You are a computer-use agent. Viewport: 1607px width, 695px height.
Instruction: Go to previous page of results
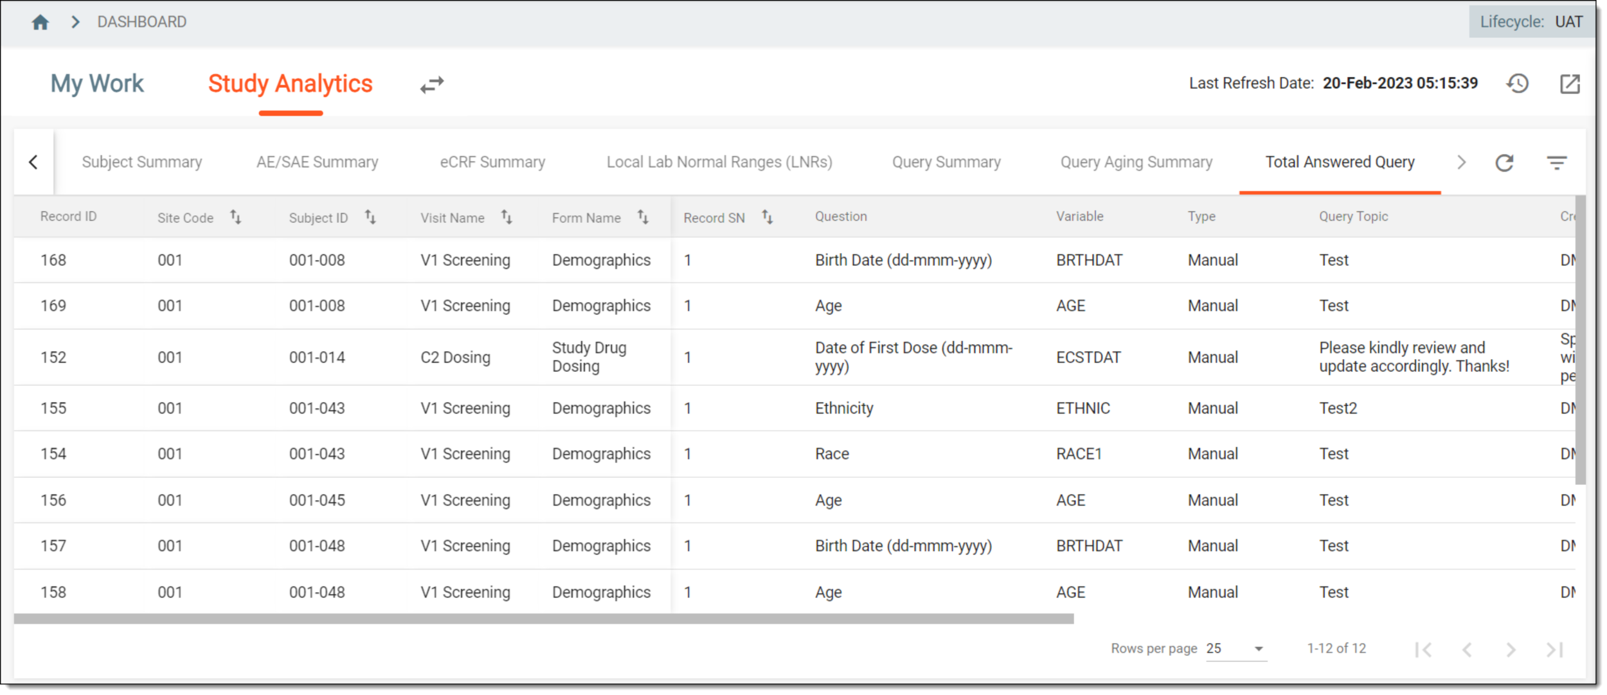1467,650
